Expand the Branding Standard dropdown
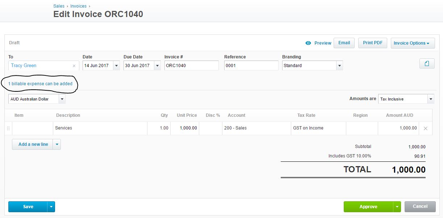Screen dimensions: 443x218 (x=339, y=66)
